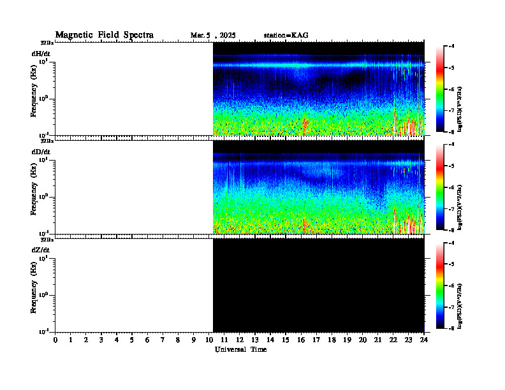Image resolution: width=505 pixels, height=390 pixels.
Task: Click the hour 11 tick label
Action: click(x=224, y=340)
